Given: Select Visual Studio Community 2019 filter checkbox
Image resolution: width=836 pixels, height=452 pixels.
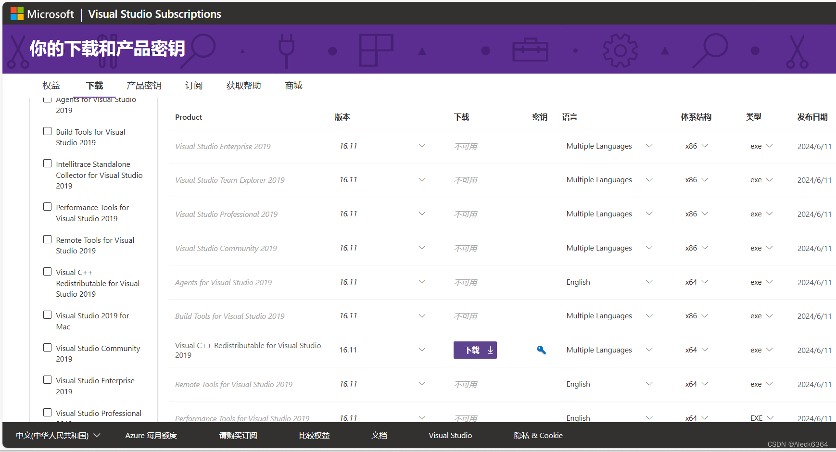Looking at the screenshot, I should click(47, 348).
